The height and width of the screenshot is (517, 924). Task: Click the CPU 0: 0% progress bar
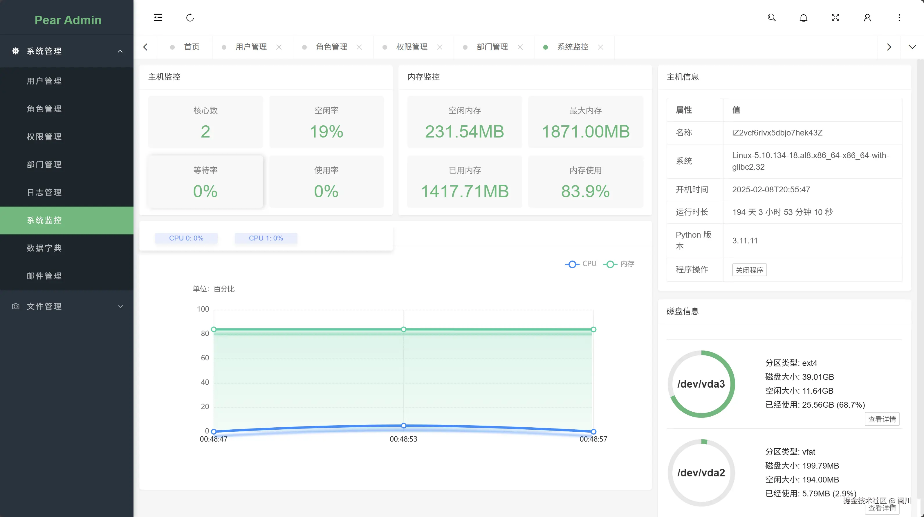pos(186,238)
